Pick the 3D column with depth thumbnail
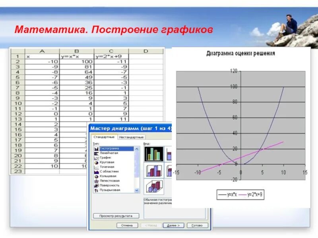 [x=154, y=187]
